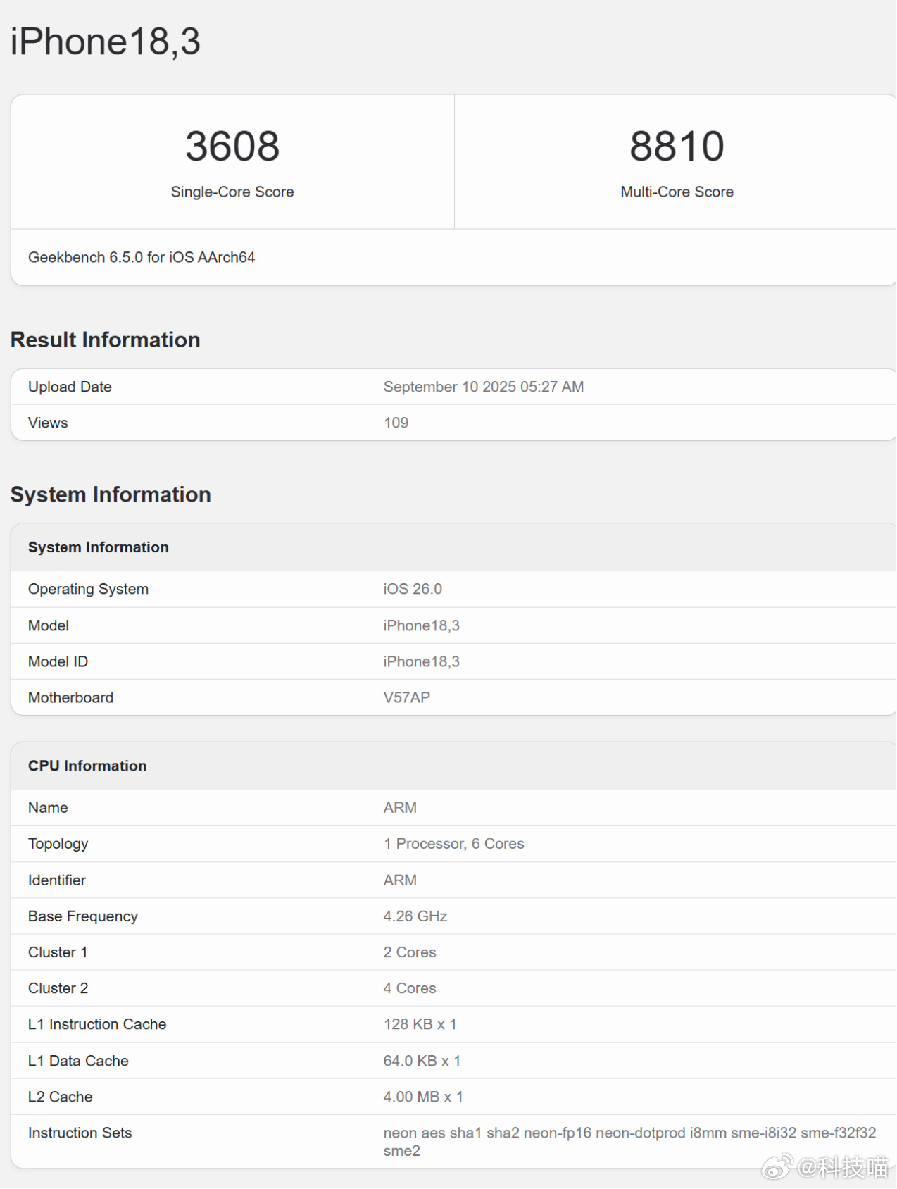This screenshot has height=1189, width=897.
Task: Click the iPhone18,3 value in the Model ID row
Action: (x=421, y=661)
